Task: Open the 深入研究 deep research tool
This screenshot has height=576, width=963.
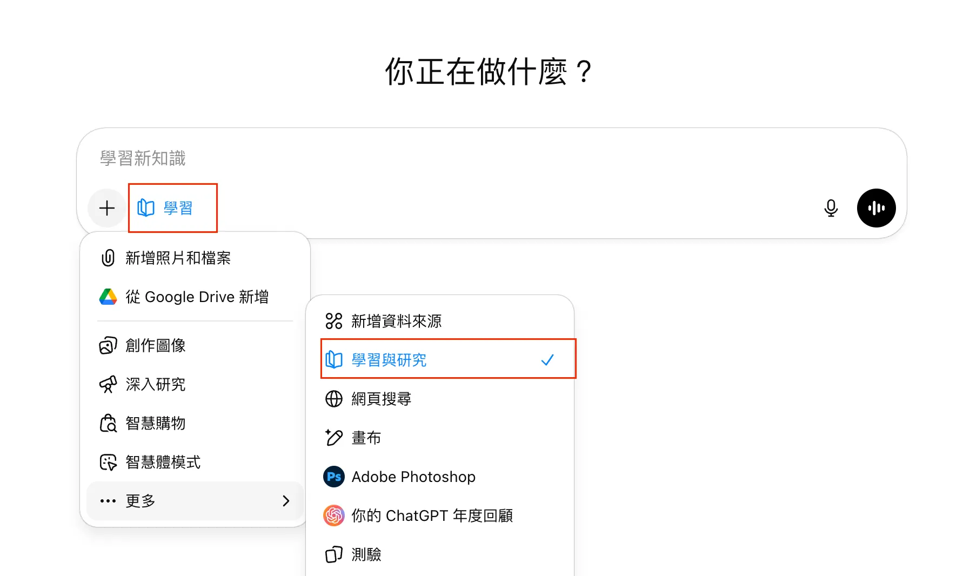Action: coord(155,384)
